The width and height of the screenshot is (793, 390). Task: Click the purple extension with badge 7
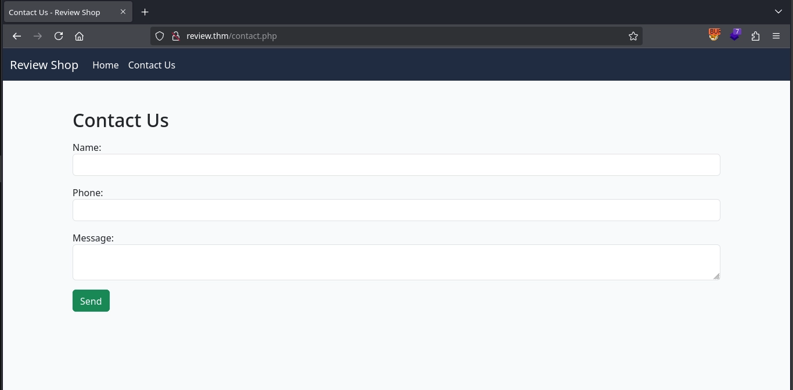[x=735, y=35]
